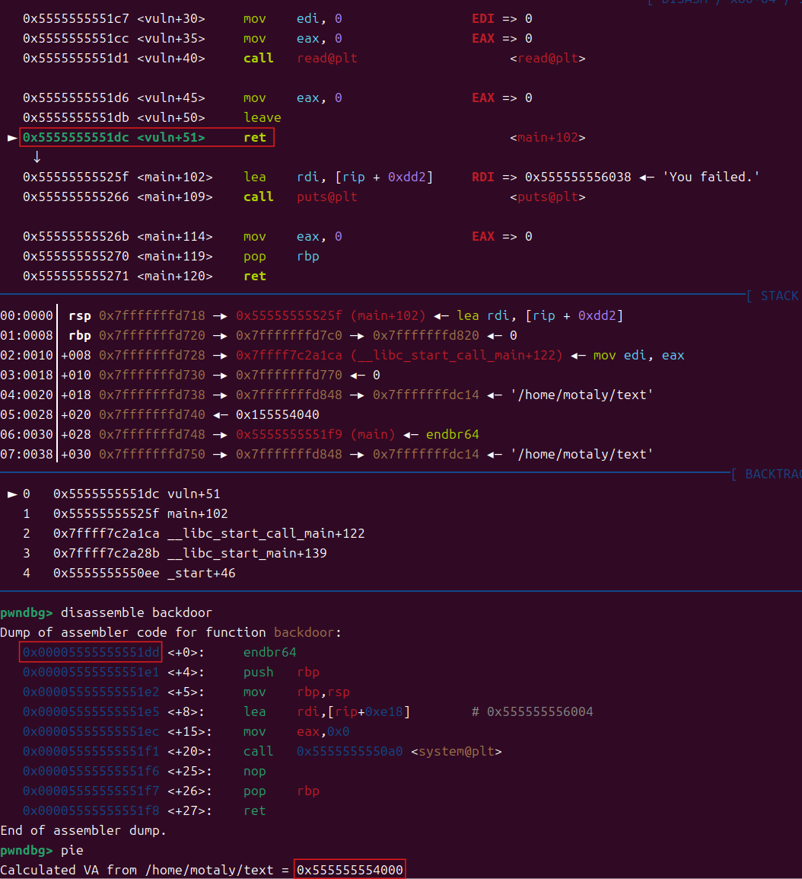Click the 'disassemble backdoor' command text
This screenshot has width=802, height=879.
[x=136, y=612]
